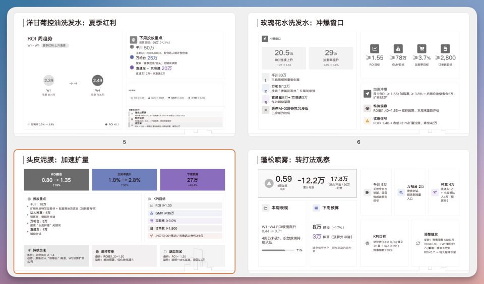Click the 29% 加购率提升 card
Image resolution: width=484 pixels, height=284 pixels.
[331, 58]
